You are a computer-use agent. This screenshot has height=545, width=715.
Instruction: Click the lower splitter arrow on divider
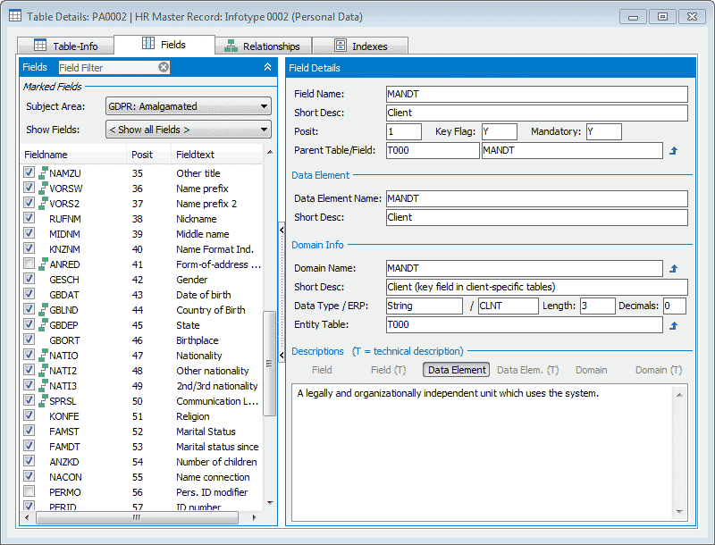(282, 355)
